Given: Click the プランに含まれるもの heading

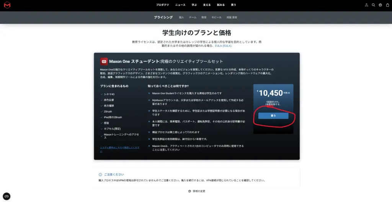Looking at the screenshot, I should pos(114,86).
